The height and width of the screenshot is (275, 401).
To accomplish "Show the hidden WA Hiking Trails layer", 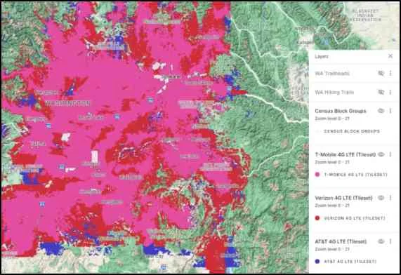I will [381, 92].
